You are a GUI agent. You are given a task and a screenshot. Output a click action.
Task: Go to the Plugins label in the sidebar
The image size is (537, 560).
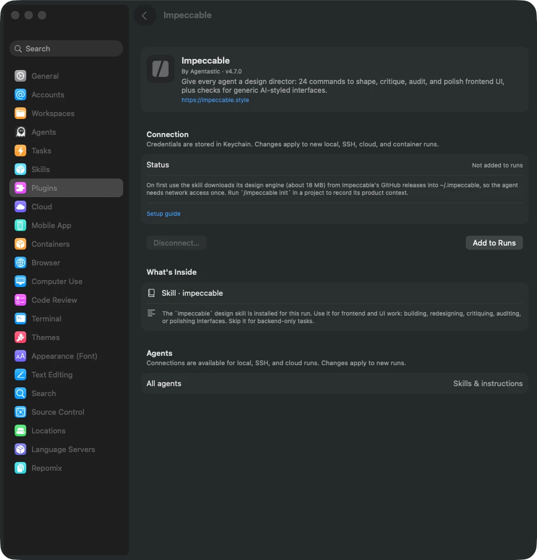44,188
